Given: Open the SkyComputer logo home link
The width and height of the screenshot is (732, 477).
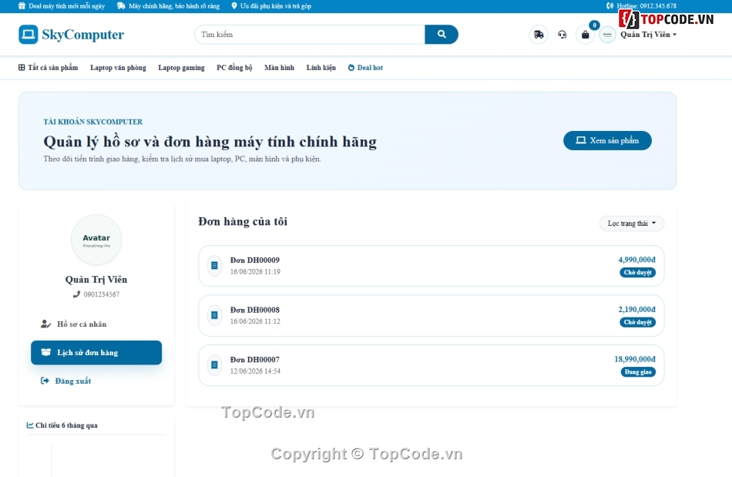Looking at the screenshot, I should click(x=72, y=35).
